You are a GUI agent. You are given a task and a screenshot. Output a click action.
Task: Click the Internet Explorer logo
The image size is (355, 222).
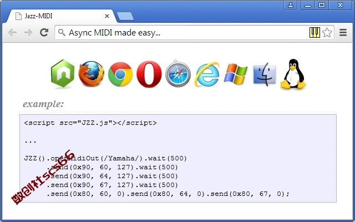click(x=207, y=74)
